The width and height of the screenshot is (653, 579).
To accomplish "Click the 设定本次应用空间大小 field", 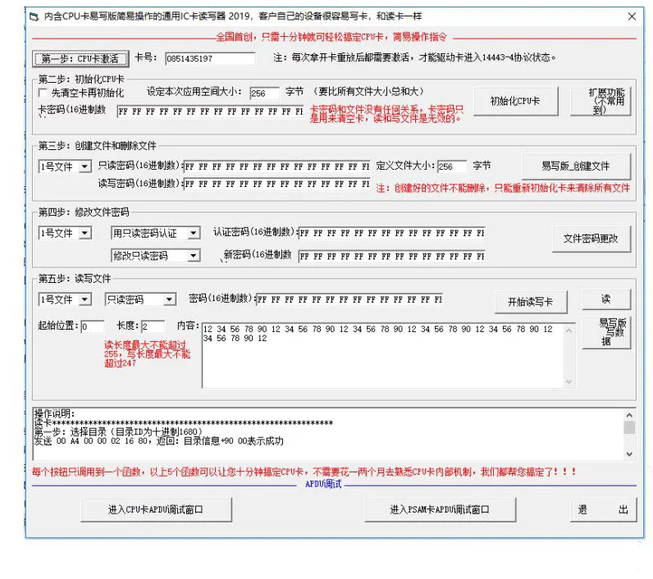I will [264, 93].
